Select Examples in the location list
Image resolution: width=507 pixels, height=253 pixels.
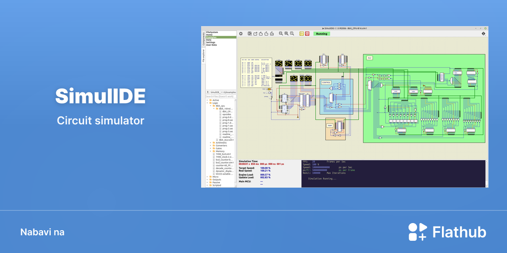[x=221, y=37]
